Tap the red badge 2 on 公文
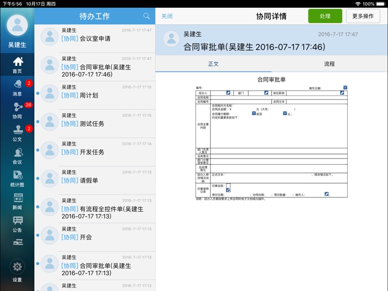The image size is (388, 291). pos(29,128)
